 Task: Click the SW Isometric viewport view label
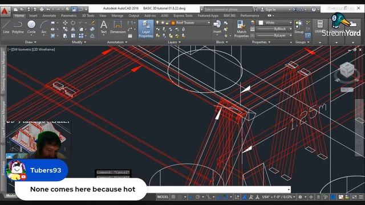coord(22,50)
